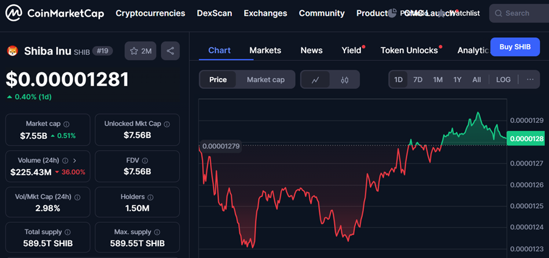Image resolution: width=549 pixels, height=258 pixels.
Task: Expand Volume (24h) details chevron
Action: pyautogui.click(x=74, y=161)
